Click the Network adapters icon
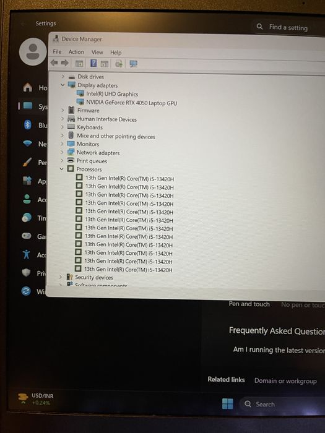The height and width of the screenshot is (433, 325). (x=71, y=152)
